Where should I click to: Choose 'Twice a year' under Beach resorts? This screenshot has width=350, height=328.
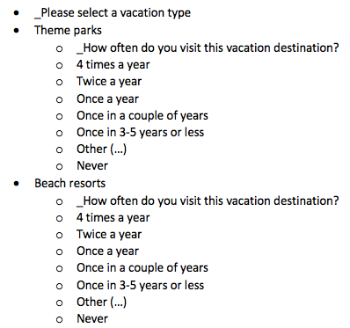[x=109, y=235]
